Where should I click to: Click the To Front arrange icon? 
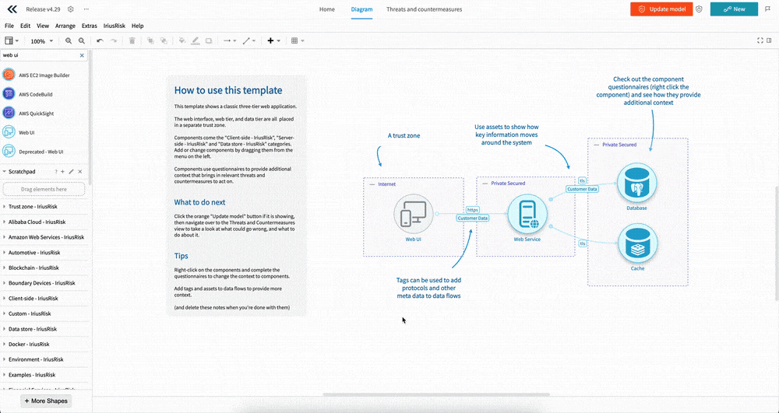(150, 40)
